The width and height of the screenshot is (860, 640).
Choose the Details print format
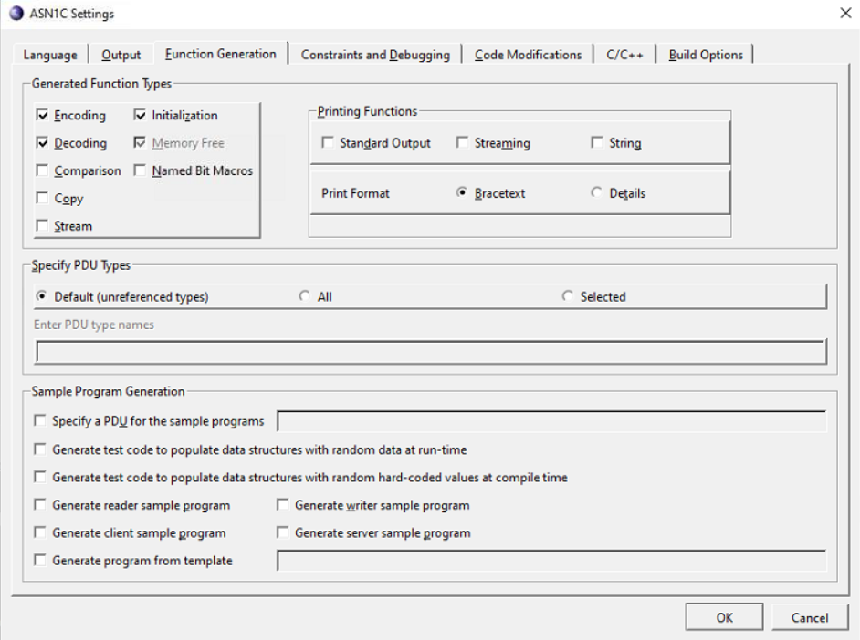596,192
